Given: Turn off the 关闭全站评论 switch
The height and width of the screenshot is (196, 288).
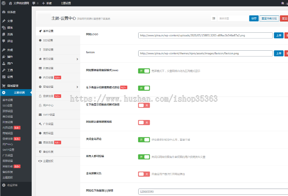Looking at the screenshot, I should point(144,140).
